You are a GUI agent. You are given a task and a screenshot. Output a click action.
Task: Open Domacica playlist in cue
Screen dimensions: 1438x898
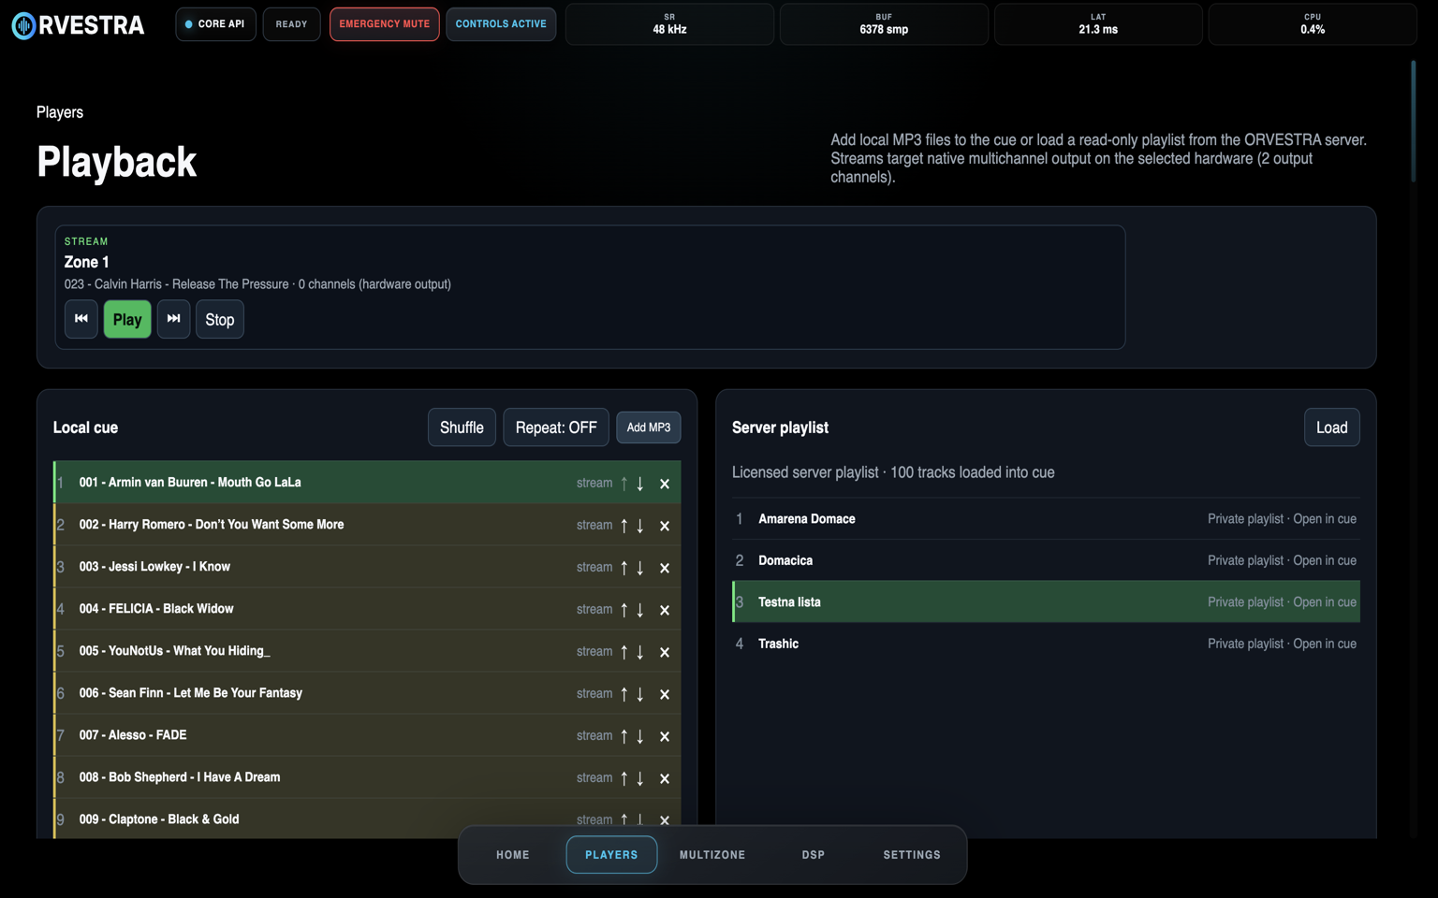coord(1046,560)
